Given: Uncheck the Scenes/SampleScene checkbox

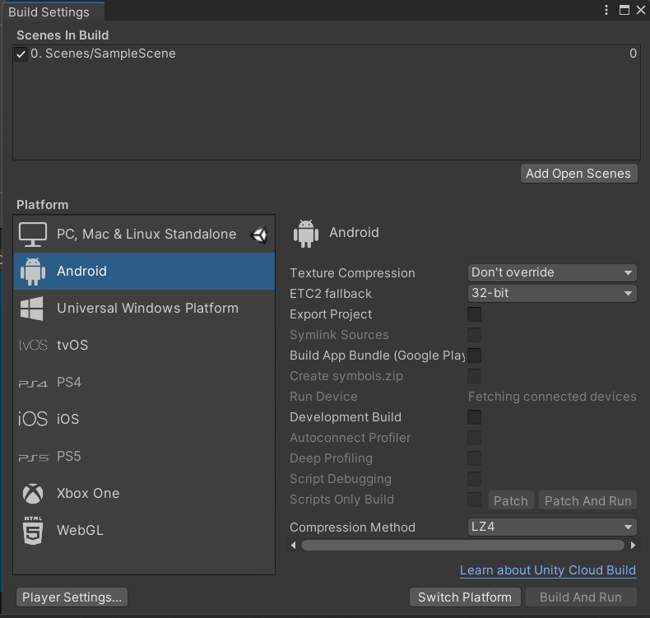Looking at the screenshot, I should [x=21, y=53].
